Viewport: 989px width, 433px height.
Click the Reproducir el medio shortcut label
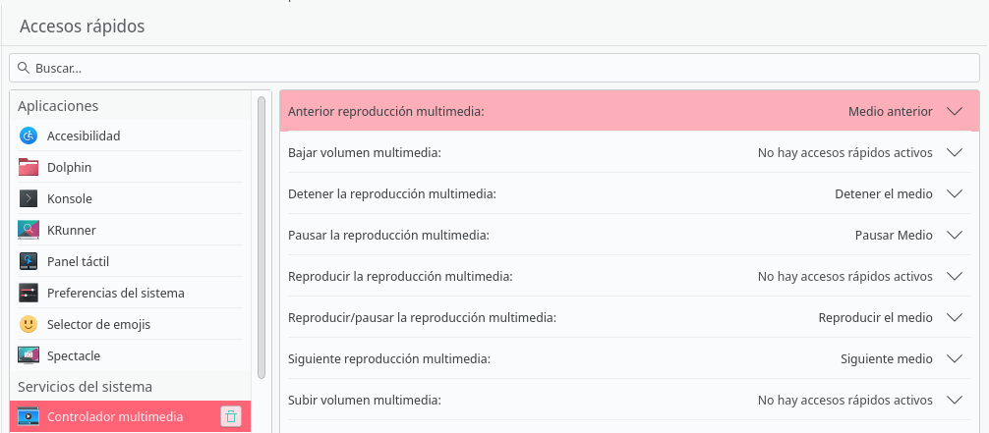pyautogui.click(x=876, y=318)
